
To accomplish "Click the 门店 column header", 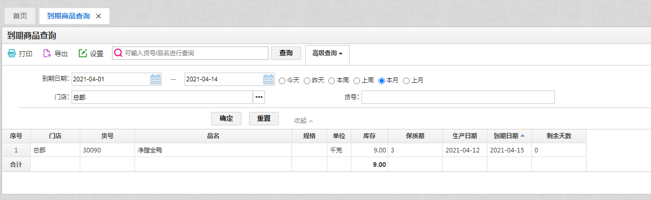I will [55, 136].
